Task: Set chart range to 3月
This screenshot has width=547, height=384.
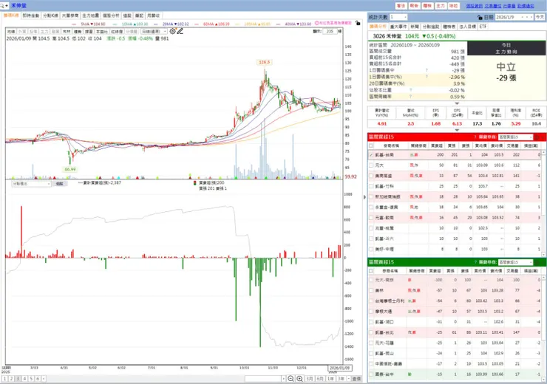Action: point(310,378)
